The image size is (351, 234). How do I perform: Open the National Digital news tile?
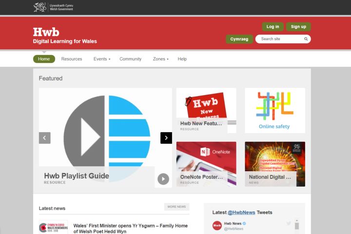tap(275, 164)
